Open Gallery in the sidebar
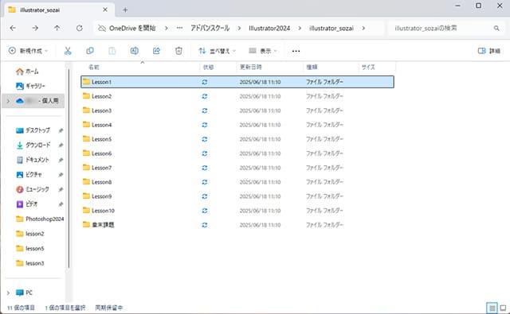 pos(30,86)
